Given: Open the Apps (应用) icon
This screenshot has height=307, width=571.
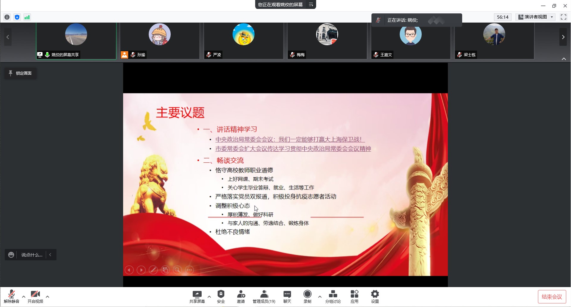Looking at the screenshot, I should pyautogui.click(x=354, y=295).
